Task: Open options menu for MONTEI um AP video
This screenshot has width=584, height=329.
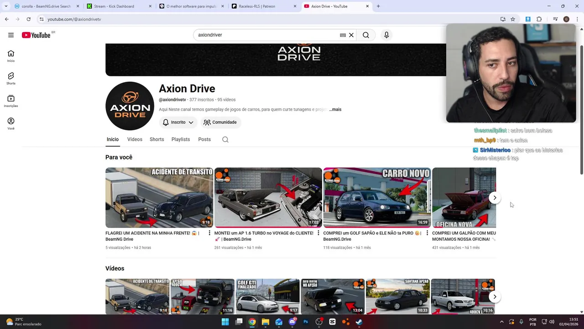Action: pos(318,233)
